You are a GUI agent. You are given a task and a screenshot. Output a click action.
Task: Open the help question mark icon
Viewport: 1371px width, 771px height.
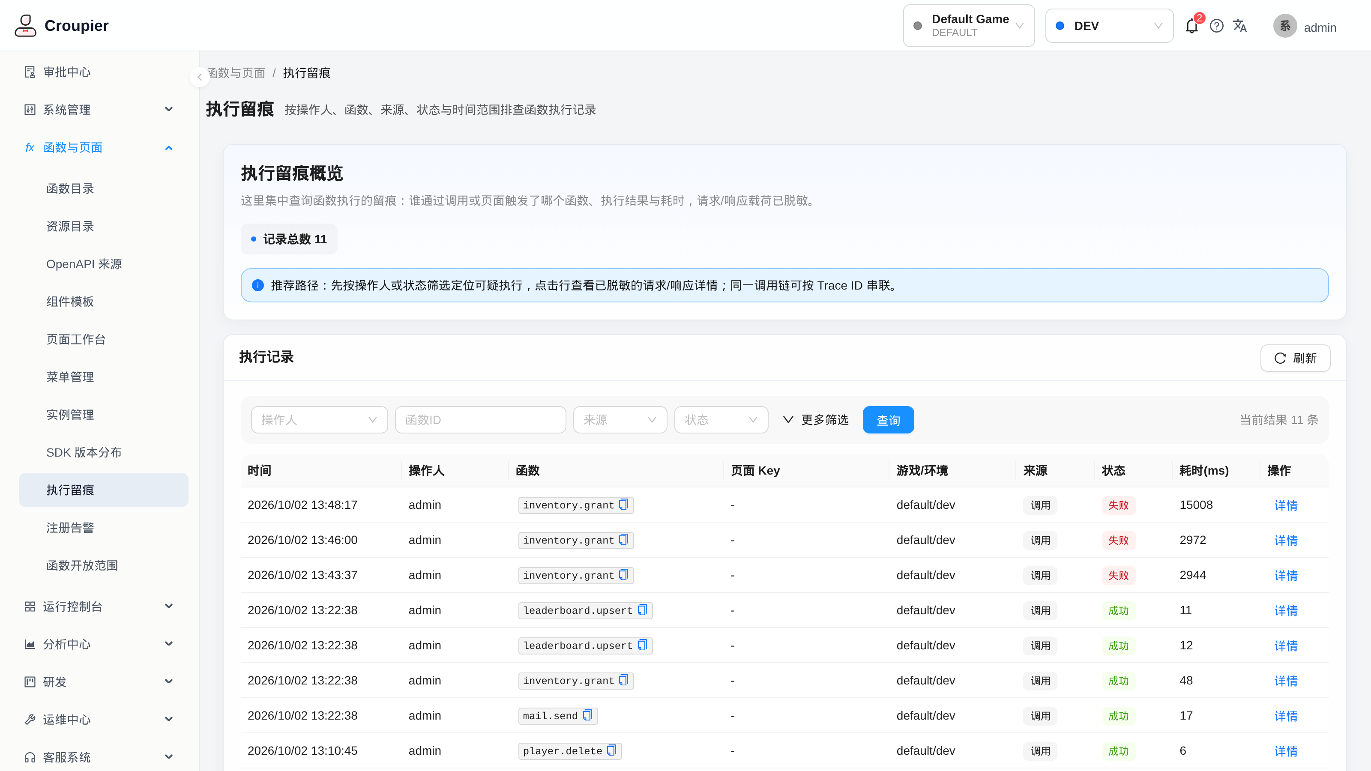pos(1216,26)
